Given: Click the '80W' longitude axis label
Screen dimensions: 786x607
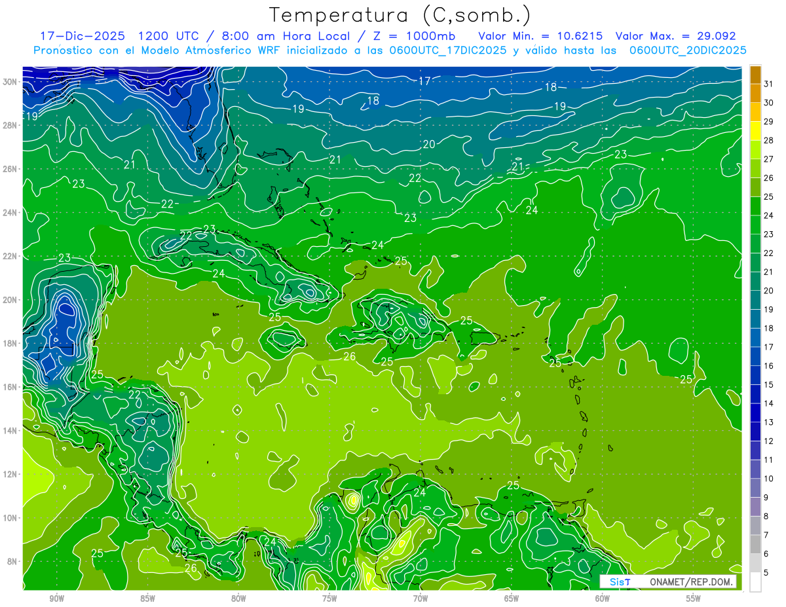Looking at the screenshot, I should 238,599.
